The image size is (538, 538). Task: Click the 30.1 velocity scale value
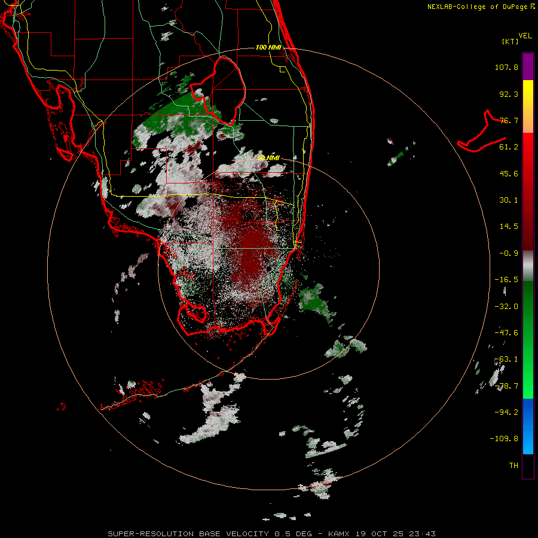coord(509,200)
